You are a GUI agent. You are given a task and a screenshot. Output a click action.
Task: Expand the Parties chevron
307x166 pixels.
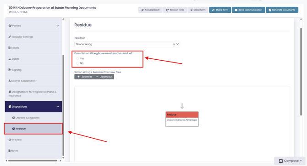[58, 26]
